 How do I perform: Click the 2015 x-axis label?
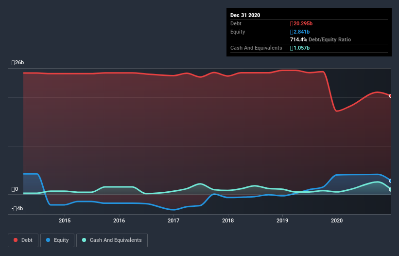click(x=65, y=220)
